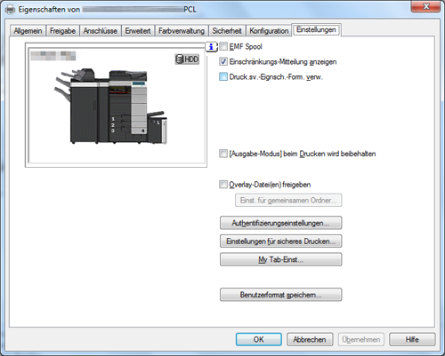Select the Einstellungen tab
The image size is (445, 356).
[316, 30]
